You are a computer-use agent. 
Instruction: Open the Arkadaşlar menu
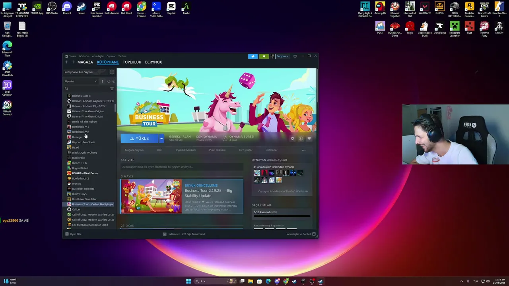(98, 56)
